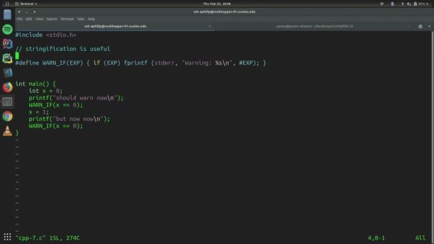434x244 pixels.
Task: Click the network icon in the top bar
Action: 402,4
